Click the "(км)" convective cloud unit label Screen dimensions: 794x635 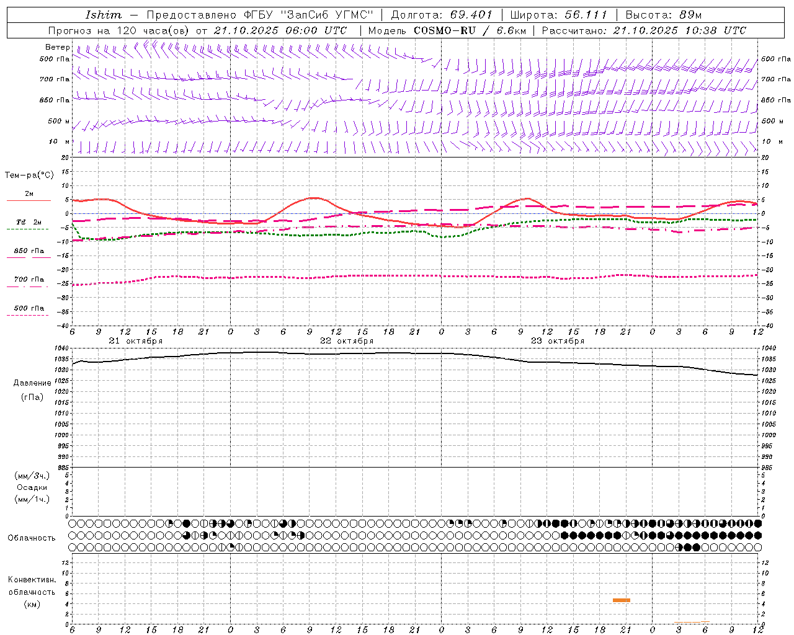coord(32,604)
